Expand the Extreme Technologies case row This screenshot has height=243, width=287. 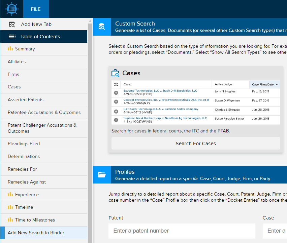point(116,93)
